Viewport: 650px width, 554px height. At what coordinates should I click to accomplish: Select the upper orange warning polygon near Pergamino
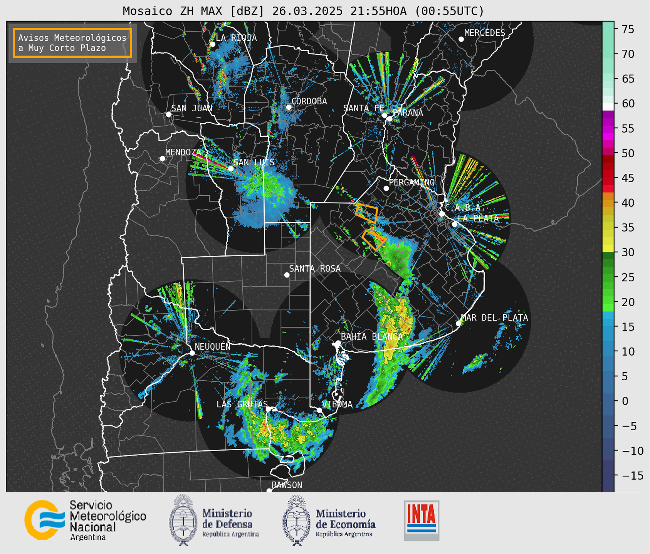point(368,213)
